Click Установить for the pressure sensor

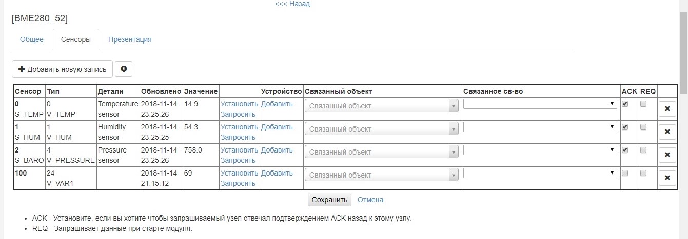239,150
